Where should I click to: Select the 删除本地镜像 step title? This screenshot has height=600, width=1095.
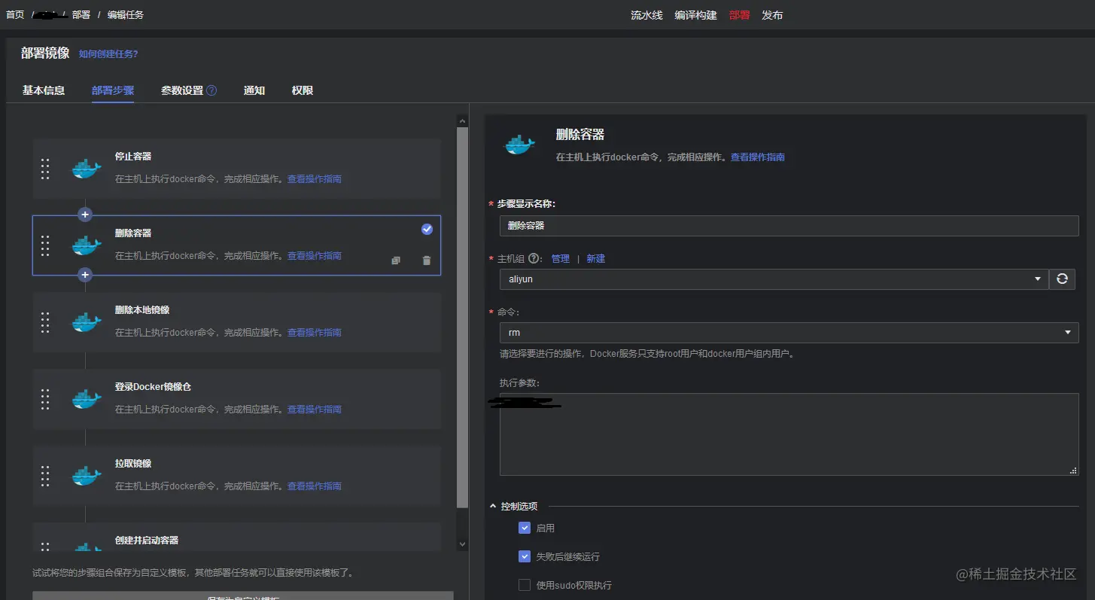pos(142,310)
